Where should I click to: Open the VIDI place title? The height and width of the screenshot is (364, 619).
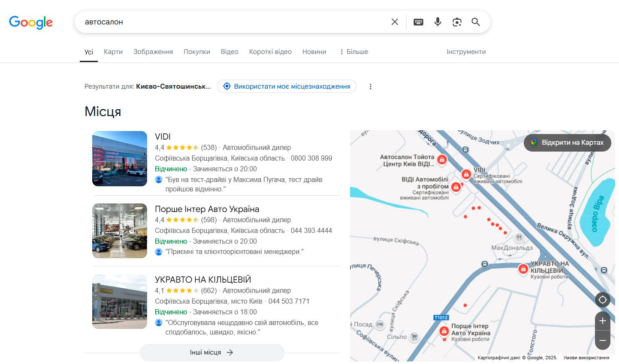tap(163, 137)
